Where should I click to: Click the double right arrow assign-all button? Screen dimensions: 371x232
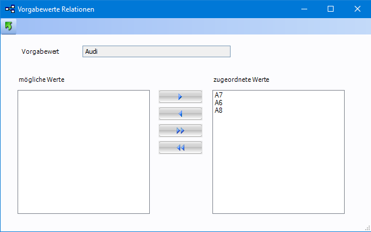180,131
